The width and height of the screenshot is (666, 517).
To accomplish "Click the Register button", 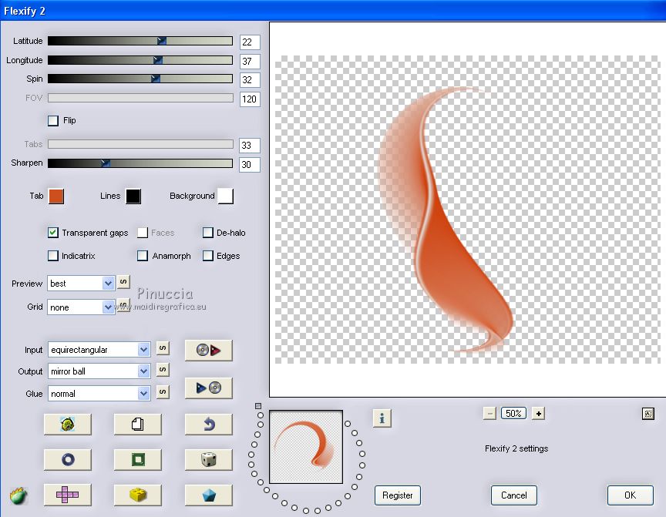I will (x=398, y=495).
